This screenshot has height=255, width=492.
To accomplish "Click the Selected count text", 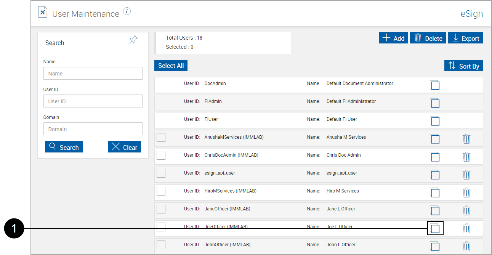I will pos(179,47).
